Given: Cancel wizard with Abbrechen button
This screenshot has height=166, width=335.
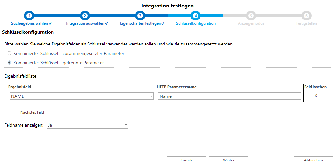Looking at the screenshot, I should pos(313,160).
